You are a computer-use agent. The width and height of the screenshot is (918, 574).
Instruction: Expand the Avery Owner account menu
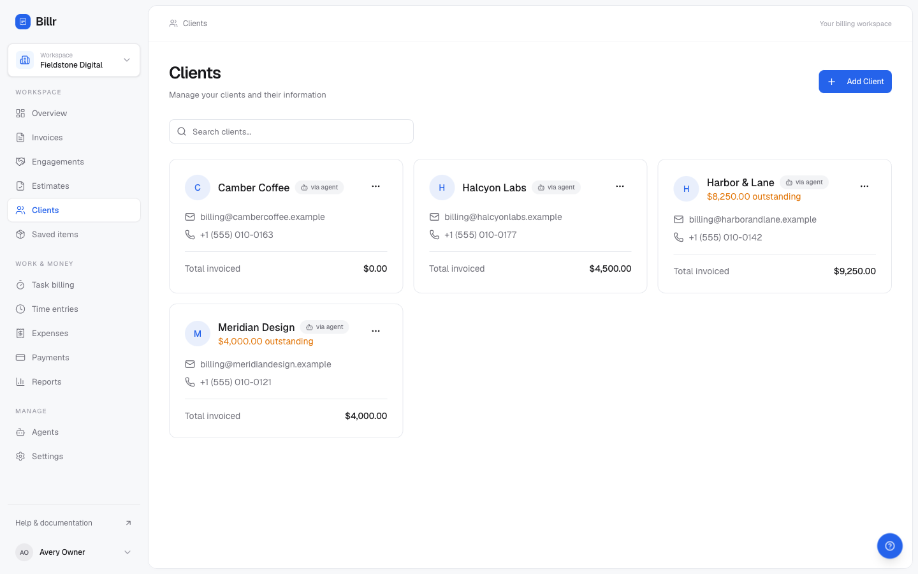(x=74, y=552)
